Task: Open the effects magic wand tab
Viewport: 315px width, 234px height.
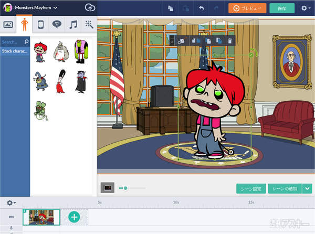Action: pos(89,25)
